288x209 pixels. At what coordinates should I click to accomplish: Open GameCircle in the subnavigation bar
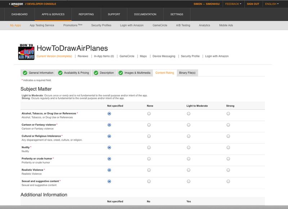coord(160,25)
